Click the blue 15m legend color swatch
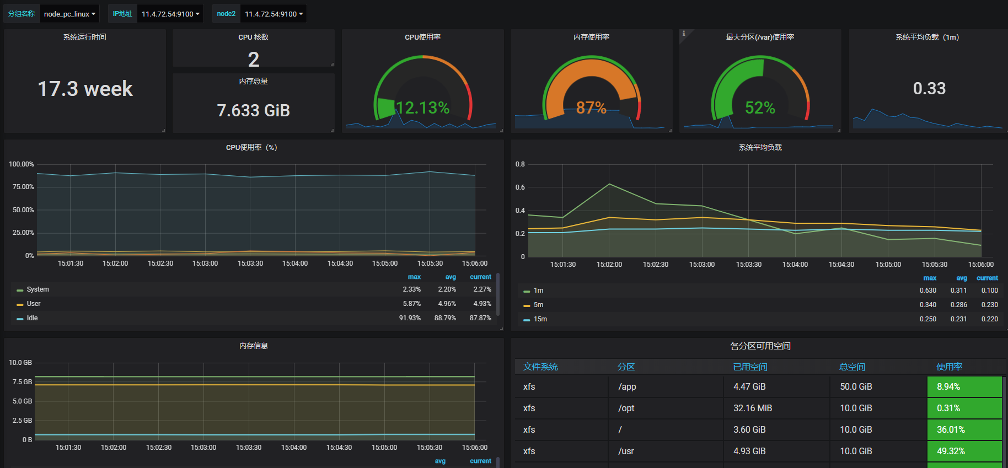 click(x=527, y=320)
